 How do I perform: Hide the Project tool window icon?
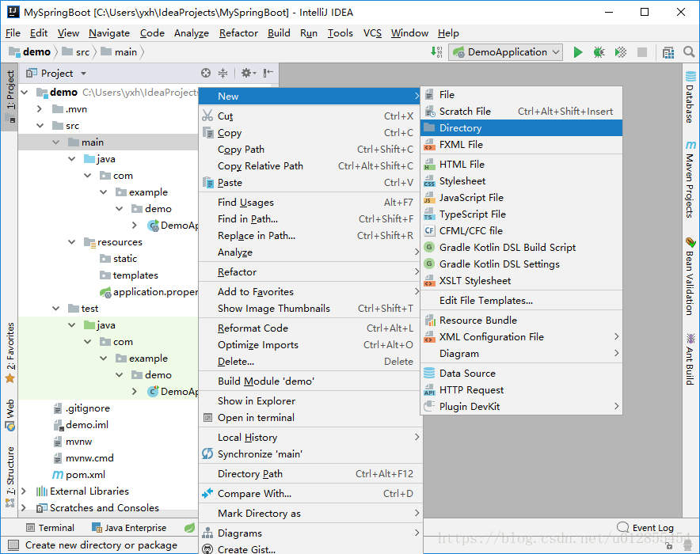pos(268,73)
